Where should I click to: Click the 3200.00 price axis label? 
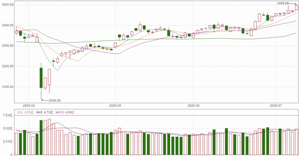point(7,66)
